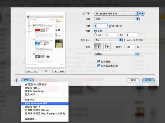Click the PDF dropdown button
Viewport: 165px width, 123px height.
pyautogui.click(x=27, y=80)
